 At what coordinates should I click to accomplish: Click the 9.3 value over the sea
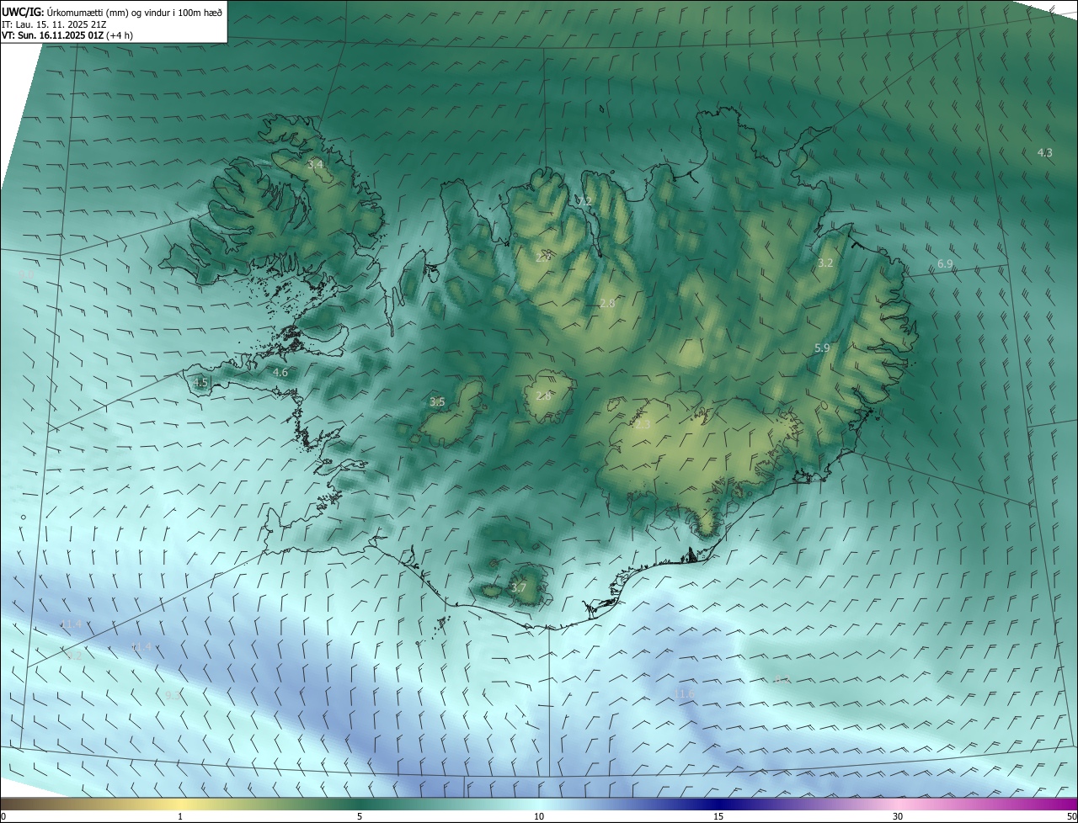point(173,695)
